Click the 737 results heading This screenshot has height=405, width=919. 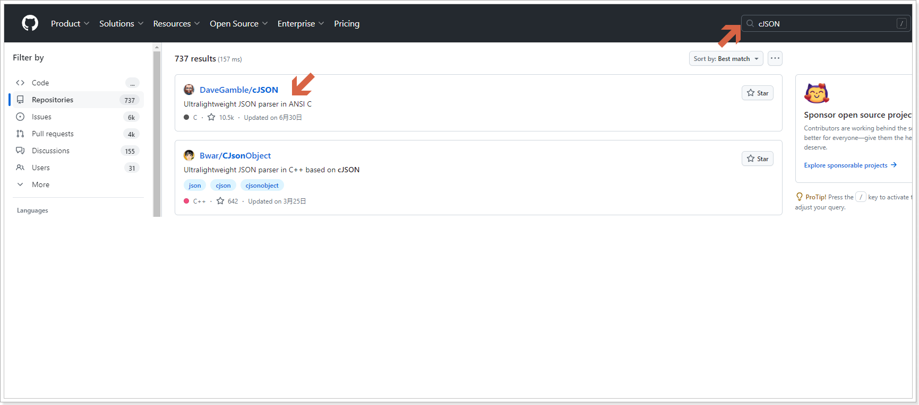pos(195,58)
